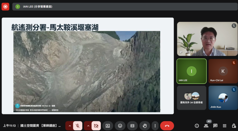The height and width of the screenshot is (131, 238).
Task: Click the K avatar of Kun-Chi Lai
Action: [x=223, y=71]
